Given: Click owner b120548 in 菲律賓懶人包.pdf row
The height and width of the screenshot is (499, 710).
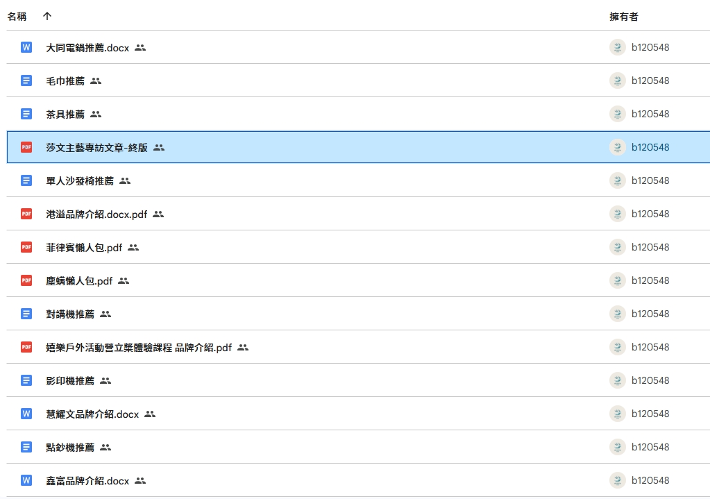Looking at the screenshot, I should (x=650, y=247).
